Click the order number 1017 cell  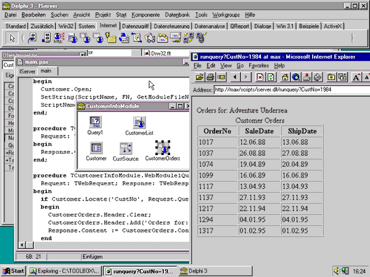coord(217,142)
